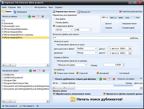The width and height of the screenshot is (144, 109).
Task: Add file with green plus in duplicates toolbar
Action: pos(101,79)
